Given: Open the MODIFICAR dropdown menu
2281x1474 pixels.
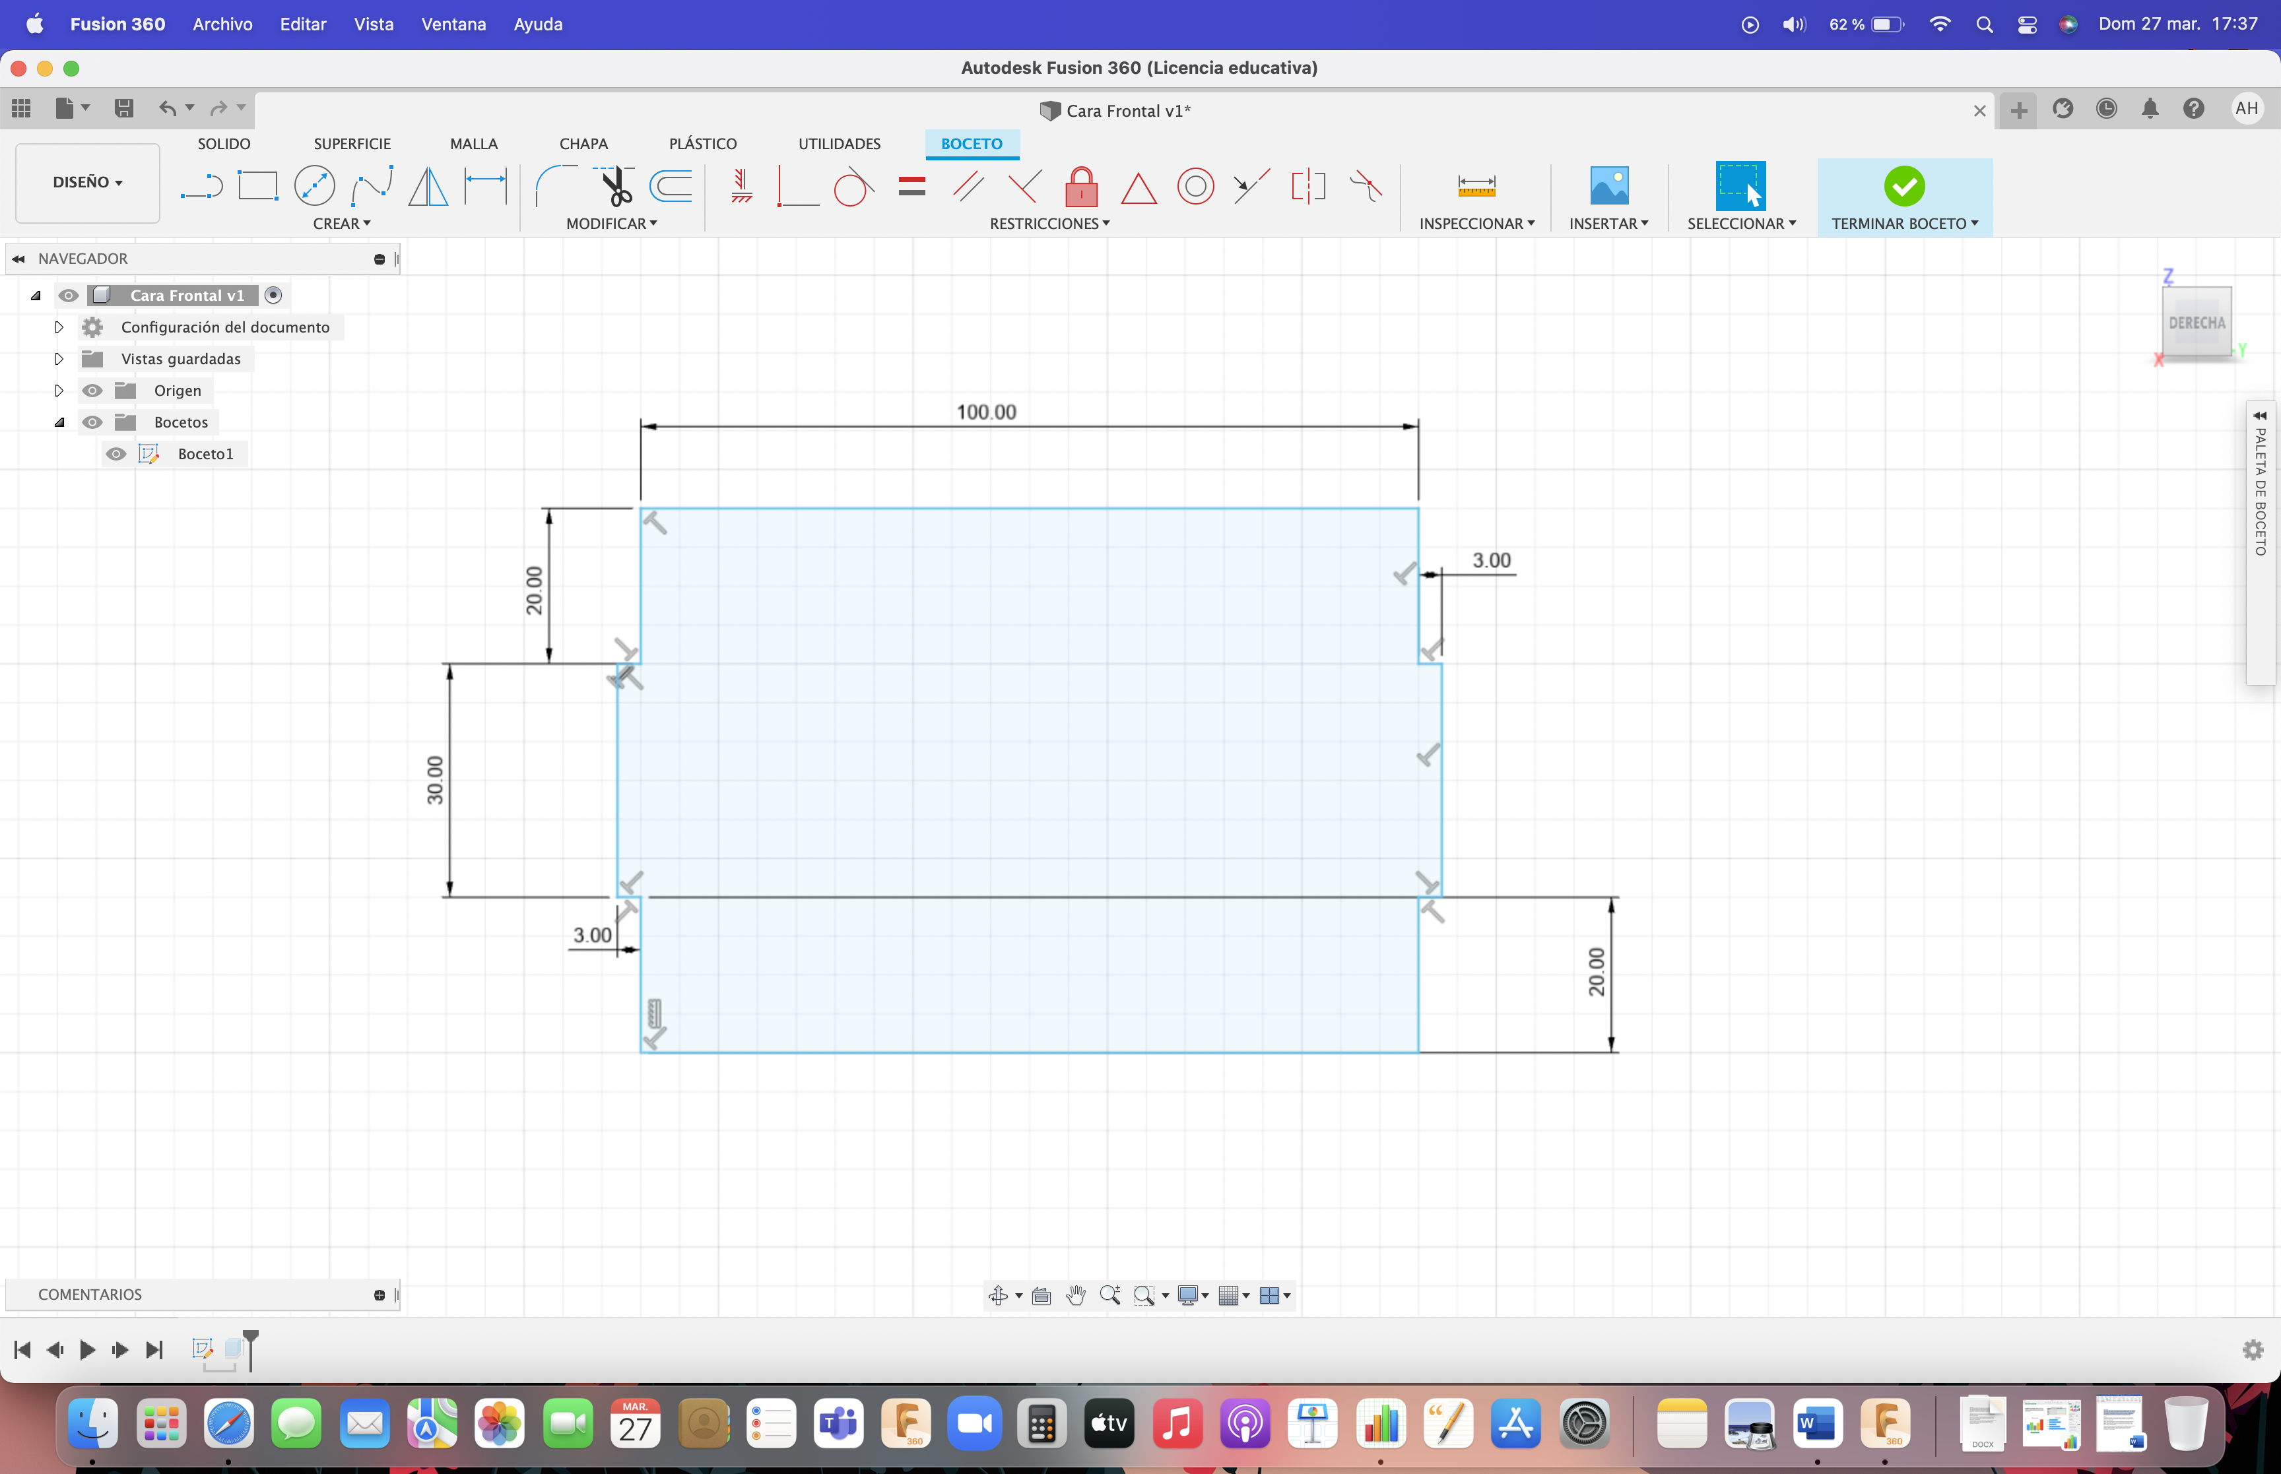Looking at the screenshot, I should [612, 223].
